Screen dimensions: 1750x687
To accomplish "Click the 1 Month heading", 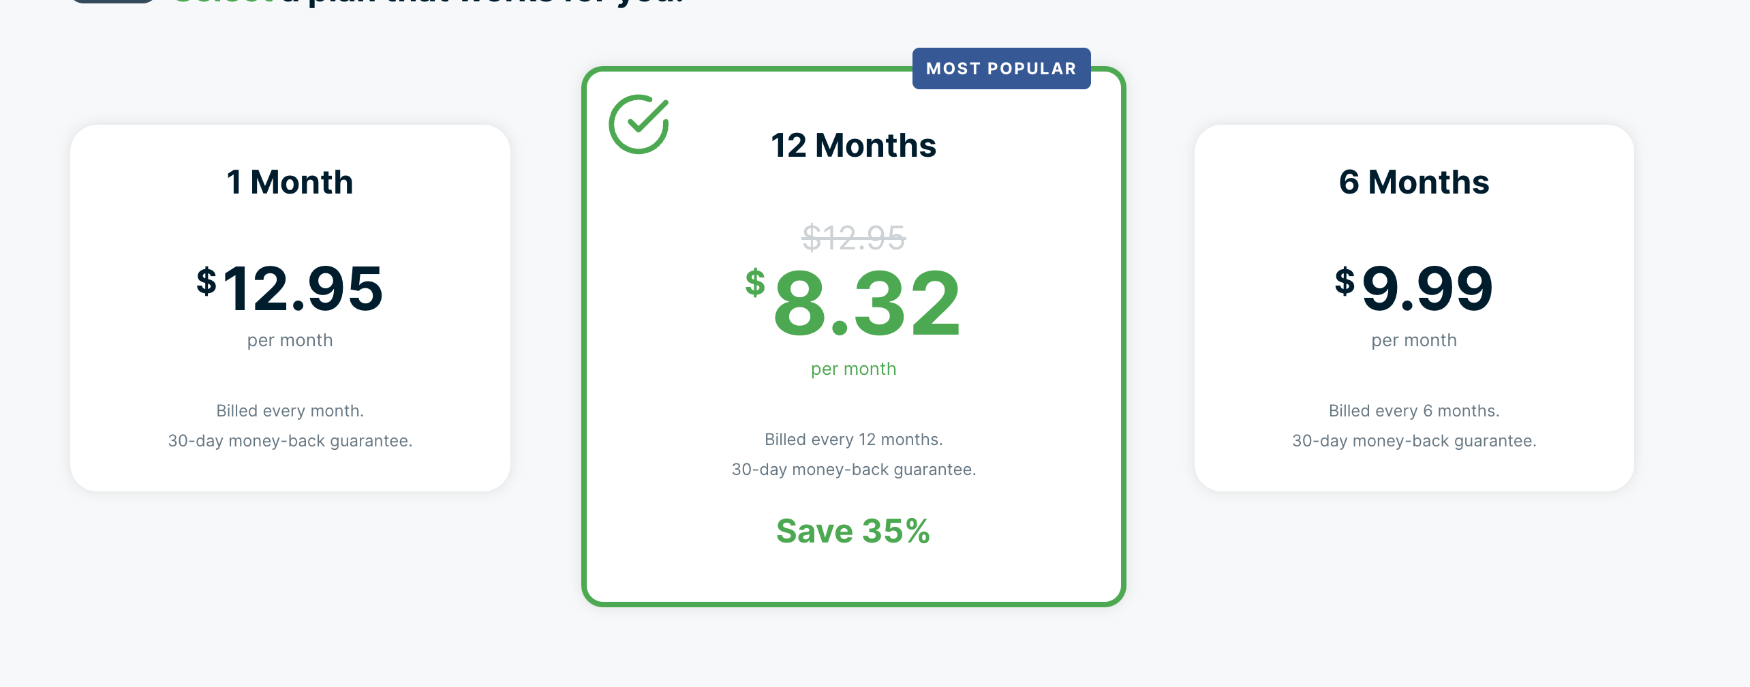I will point(290,182).
